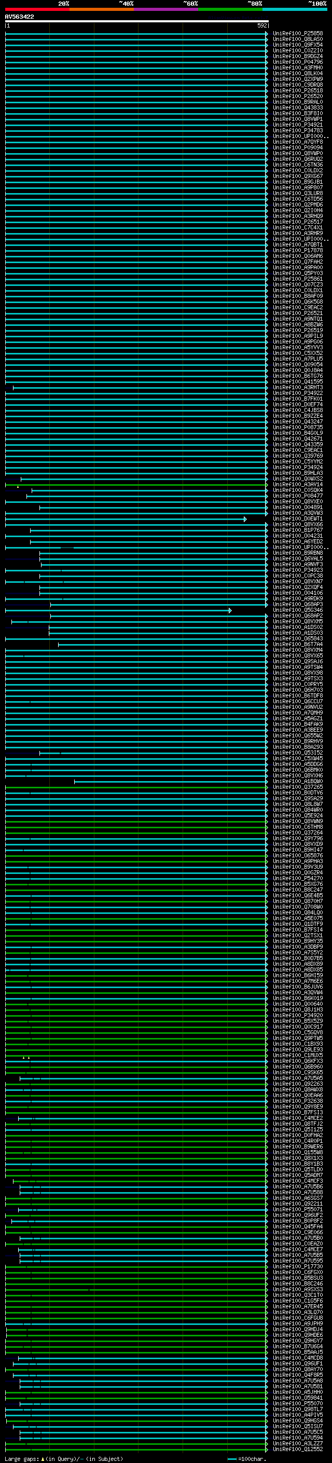Select the label UniRef100_Q6KFX3

pyautogui.click(x=297, y=1061)
